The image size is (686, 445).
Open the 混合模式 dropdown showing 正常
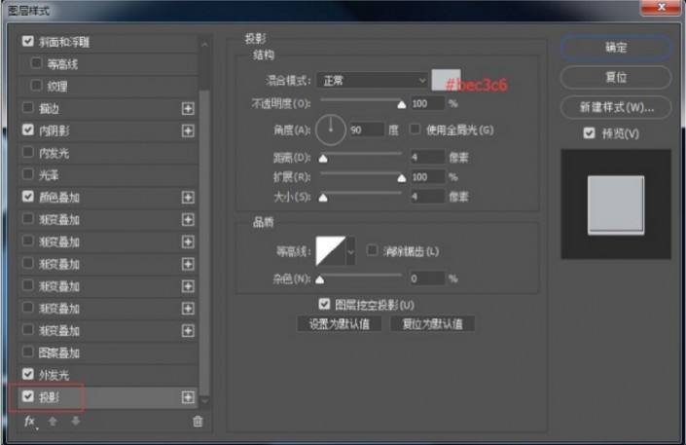[372, 81]
